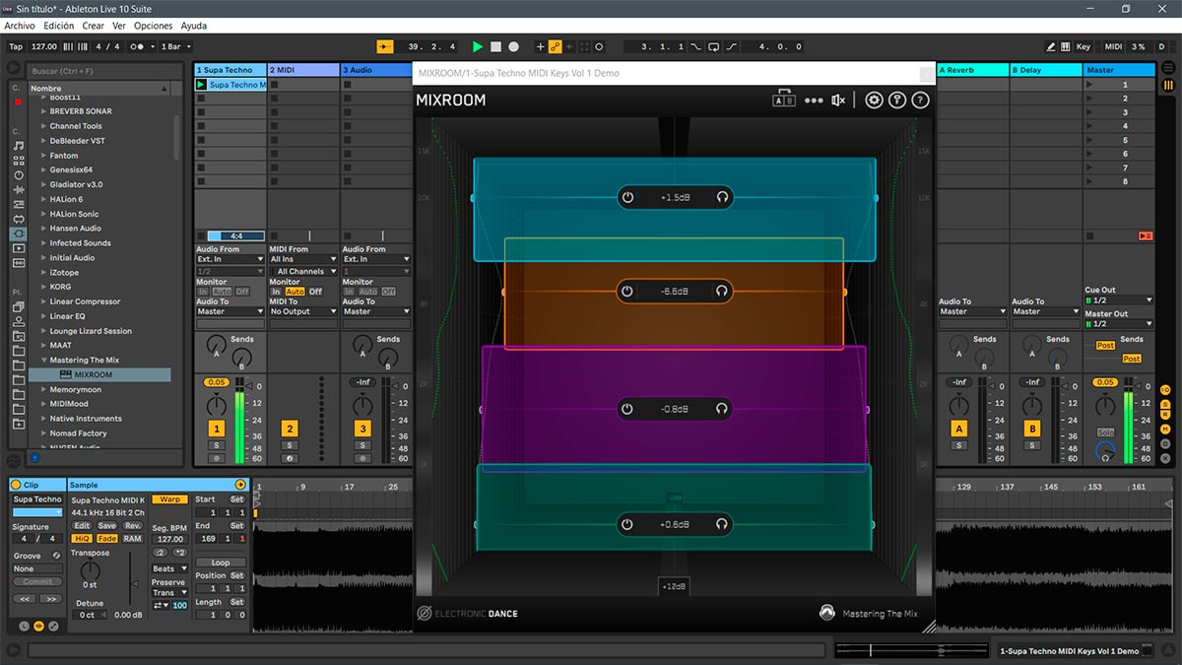The height and width of the screenshot is (665, 1182).
Task: Open MIXROOM three-dots presets menu
Action: pyautogui.click(x=813, y=100)
